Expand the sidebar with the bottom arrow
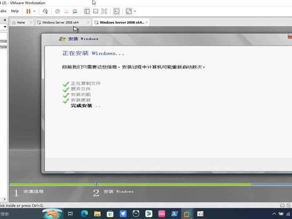The image size is (292, 219). pos(4,199)
